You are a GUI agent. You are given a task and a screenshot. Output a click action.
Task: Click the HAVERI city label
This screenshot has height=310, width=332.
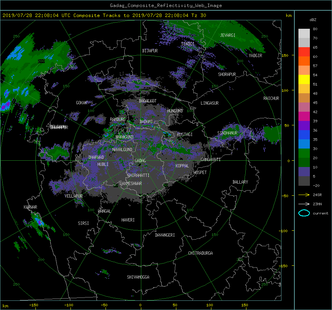[x=128, y=220]
